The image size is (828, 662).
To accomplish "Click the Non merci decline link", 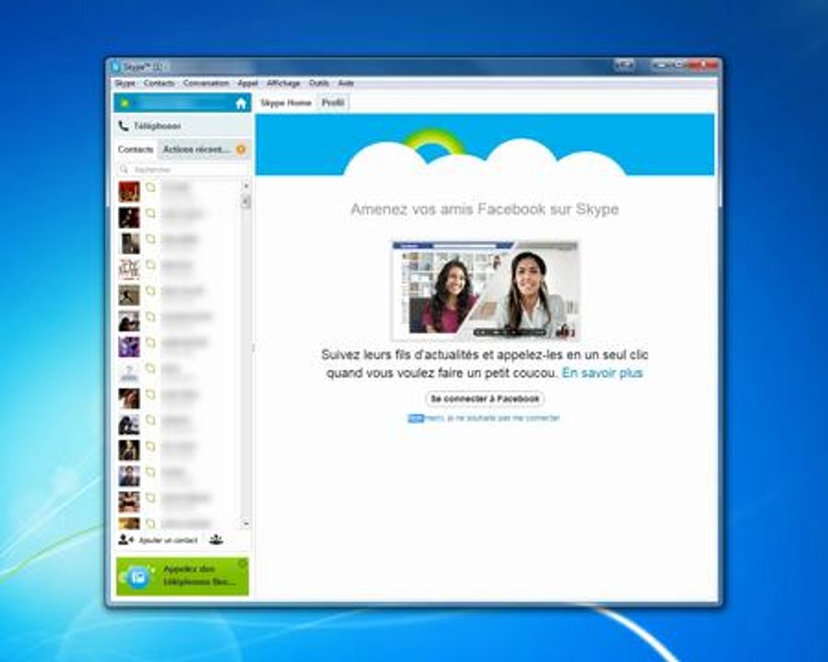I will 483,418.
